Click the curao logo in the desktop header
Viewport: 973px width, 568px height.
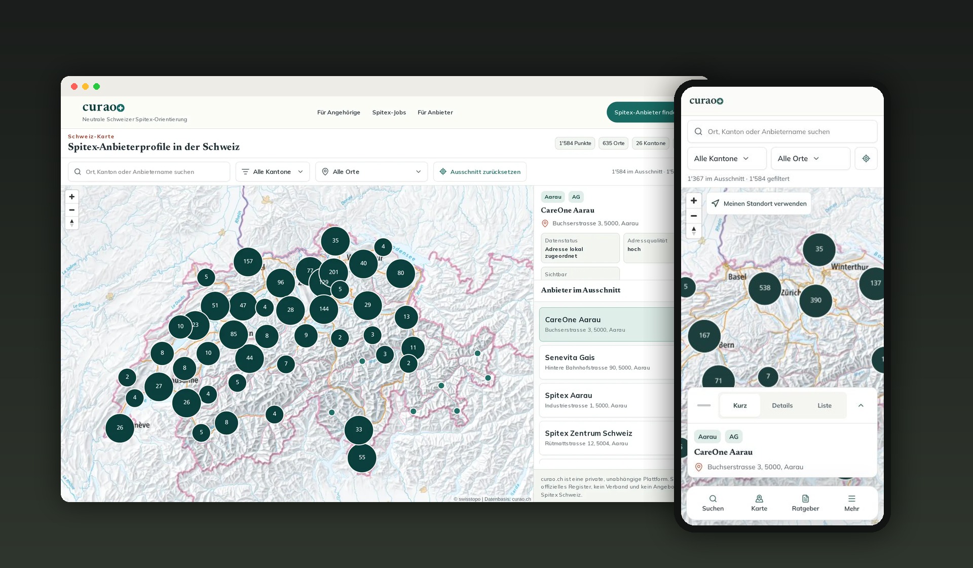(103, 107)
